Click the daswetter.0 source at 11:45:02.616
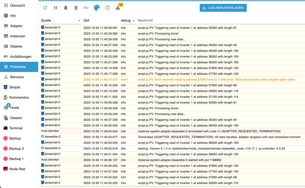The width and height of the screenshot is (305, 188). [51, 148]
